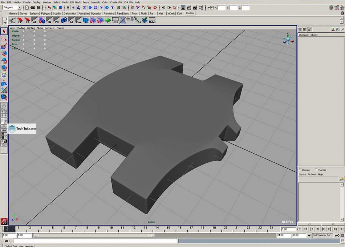The width and height of the screenshot is (345, 247).
Task: Go to start of playback range
Action: coord(299,229)
